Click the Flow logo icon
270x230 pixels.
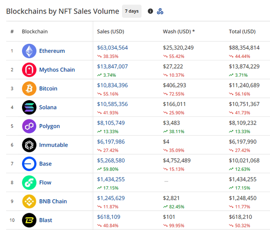point(29,183)
